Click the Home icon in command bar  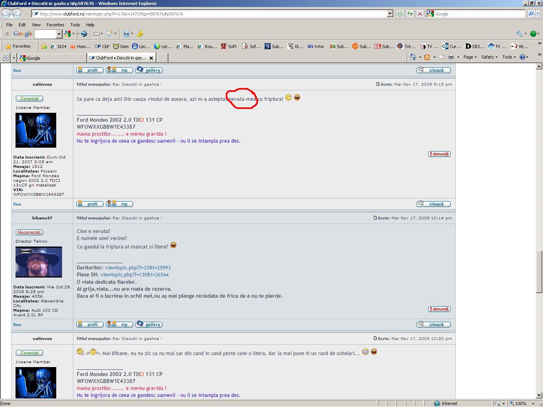(413, 57)
